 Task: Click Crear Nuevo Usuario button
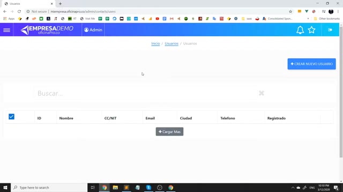311,64
